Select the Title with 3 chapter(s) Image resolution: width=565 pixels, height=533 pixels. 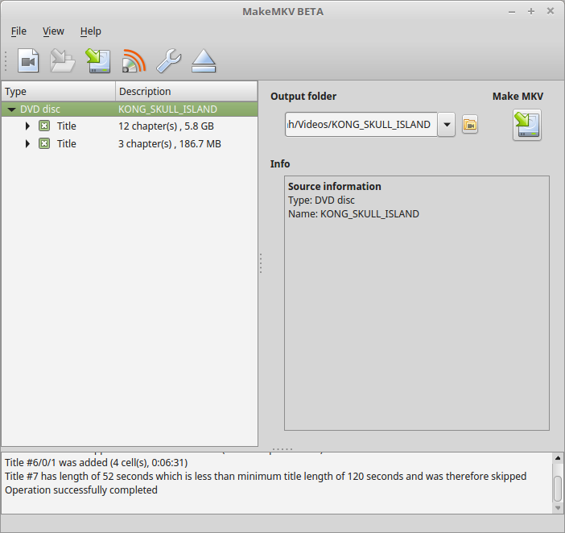pyautogui.click(x=130, y=144)
